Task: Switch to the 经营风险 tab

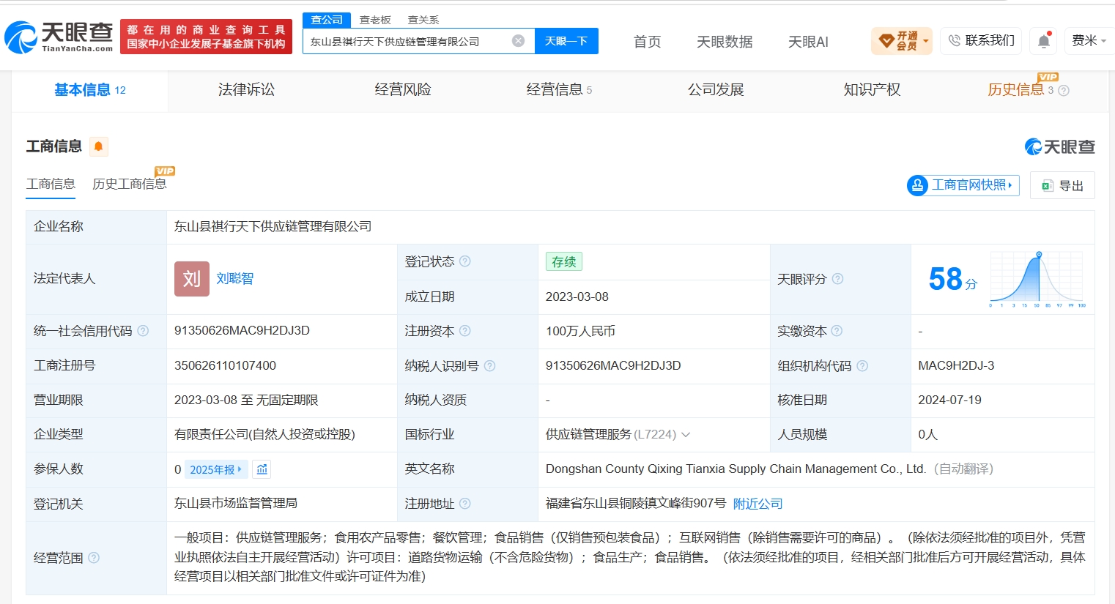Action: coord(403,90)
